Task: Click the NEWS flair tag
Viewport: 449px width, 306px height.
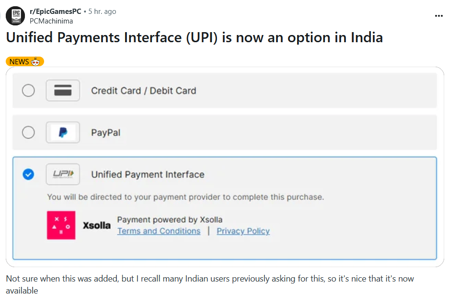Action: point(25,61)
